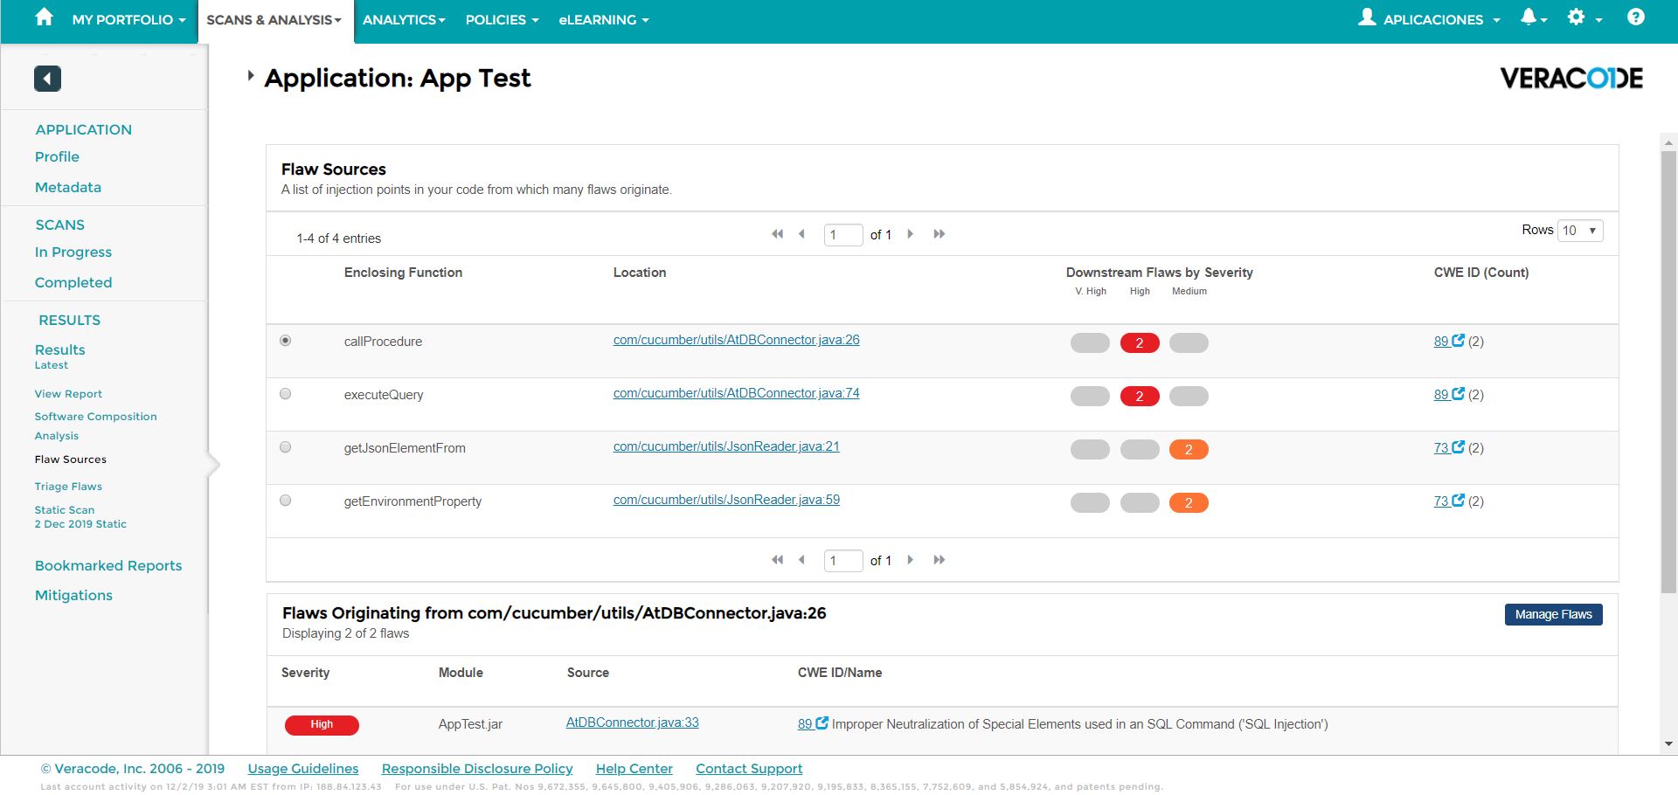This screenshot has width=1678, height=795.
Task: Click orange Medium severity badge for getJsonElementFrom
Action: tap(1189, 449)
